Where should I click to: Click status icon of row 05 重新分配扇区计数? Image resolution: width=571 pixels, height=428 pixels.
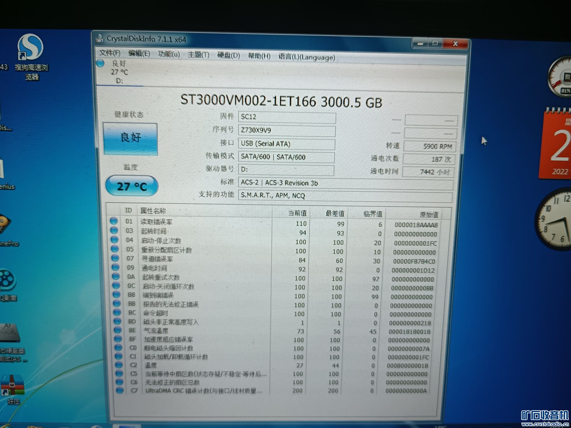click(x=115, y=248)
